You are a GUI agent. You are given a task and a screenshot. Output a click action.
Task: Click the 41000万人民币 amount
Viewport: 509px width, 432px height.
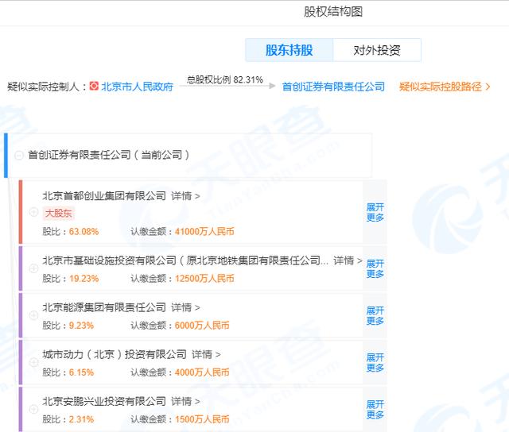click(204, 232)
